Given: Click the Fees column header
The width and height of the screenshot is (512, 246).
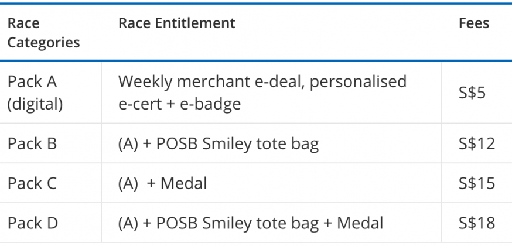Looking at the screenshot, I should point(474,23).
